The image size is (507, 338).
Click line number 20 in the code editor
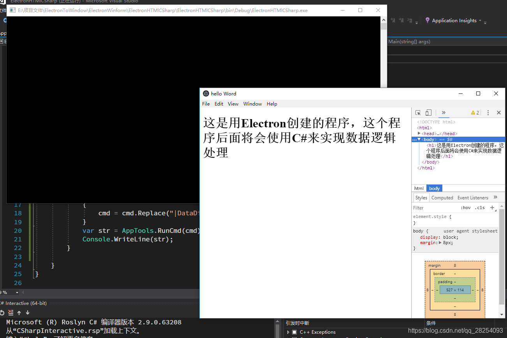[x=18, y=231]
